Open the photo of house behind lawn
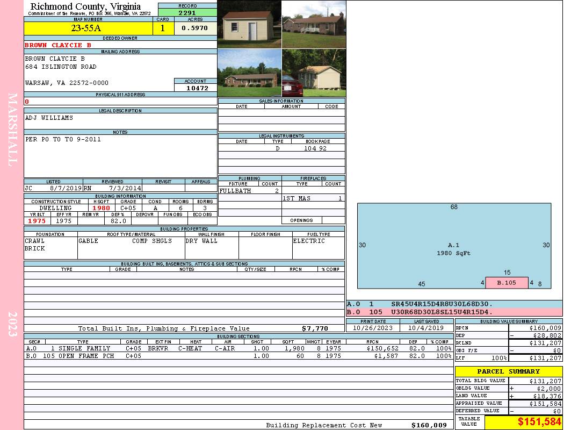 pyautogui.click(x=249, y=73)
